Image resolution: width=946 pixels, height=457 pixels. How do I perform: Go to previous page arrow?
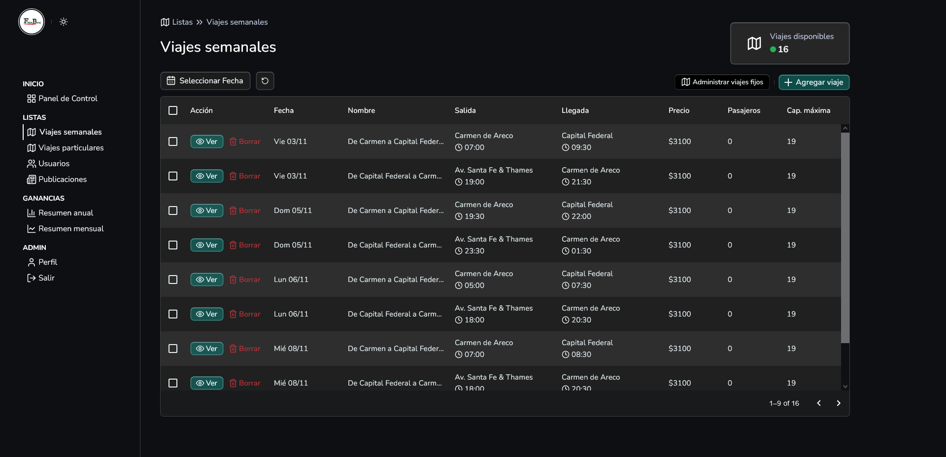tap(819, 403)
